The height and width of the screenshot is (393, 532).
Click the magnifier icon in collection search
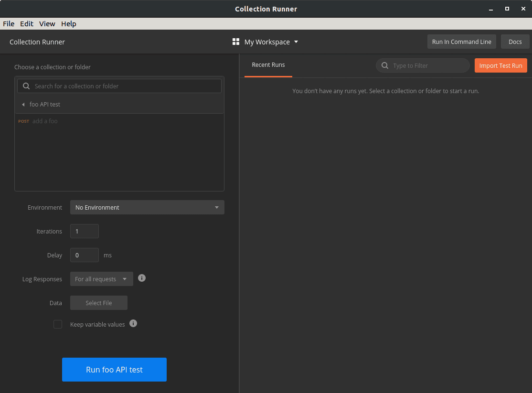26,86
